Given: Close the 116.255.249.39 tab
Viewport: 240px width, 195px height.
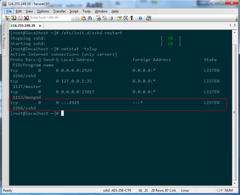Looking at the screenshot, I should [x=40, y=26].
